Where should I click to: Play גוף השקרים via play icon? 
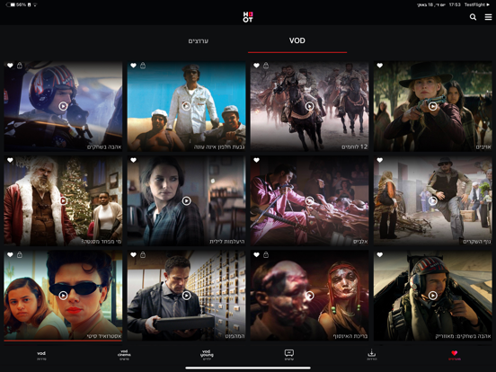pos(433,200)
